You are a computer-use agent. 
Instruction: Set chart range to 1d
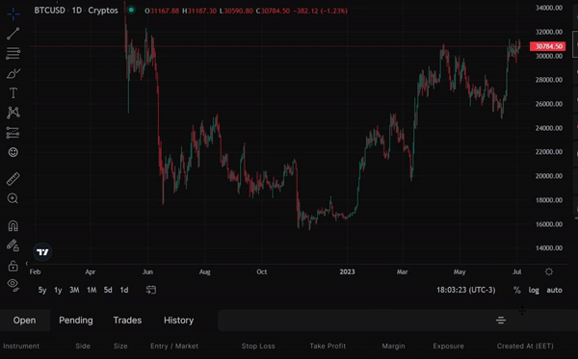point(124,290)
